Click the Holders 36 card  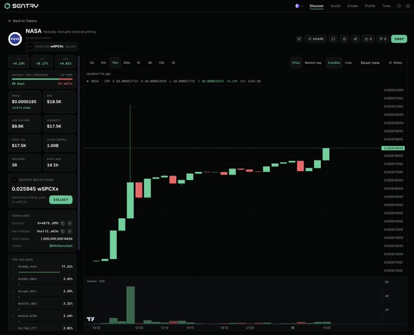[24, 162]
